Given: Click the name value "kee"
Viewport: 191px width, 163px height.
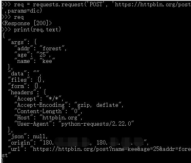Looking at the screenshot, I should click(x=47, y=61).
